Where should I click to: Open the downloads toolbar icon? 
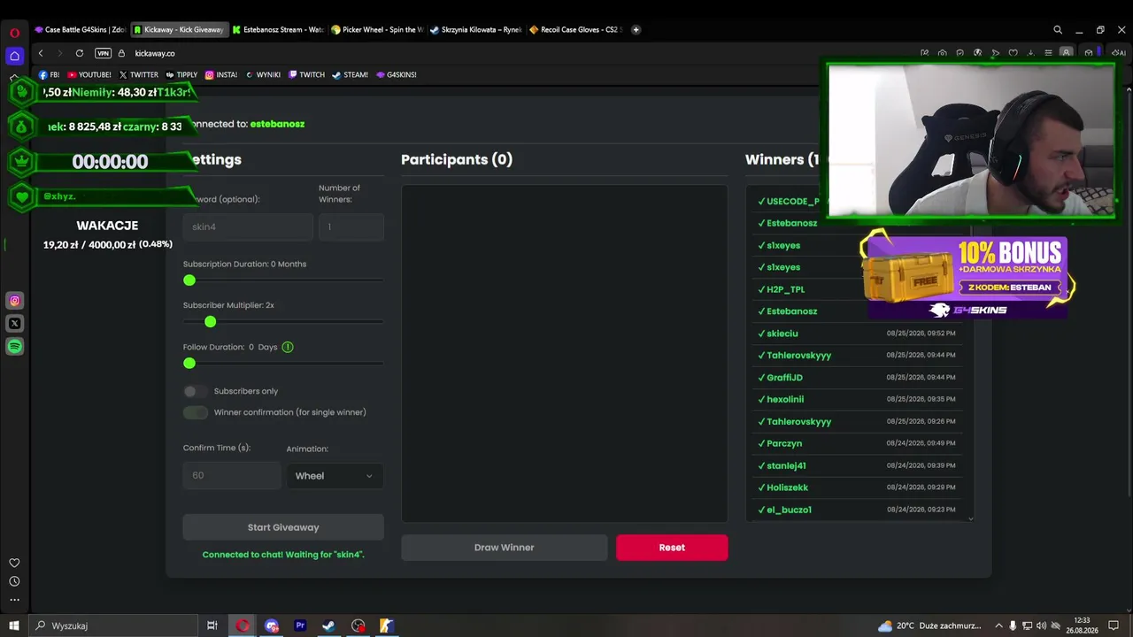coord(1030,53)
